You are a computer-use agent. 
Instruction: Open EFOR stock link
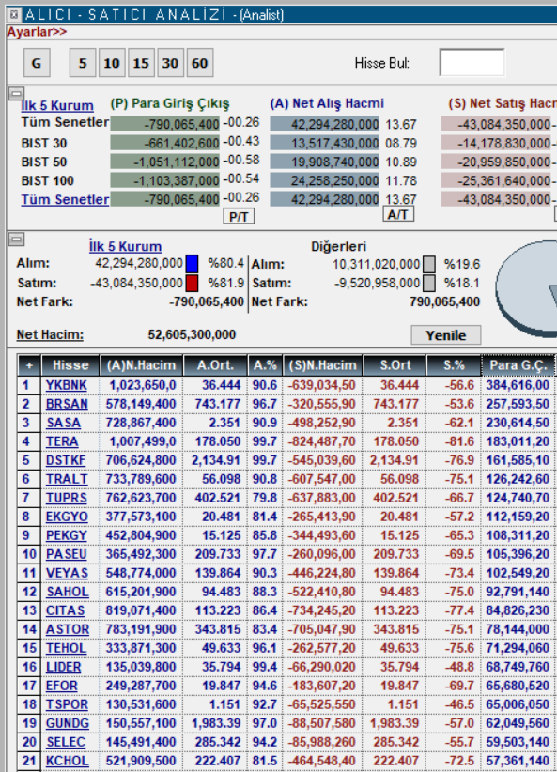pyautogui.click(x=62, y=686)
